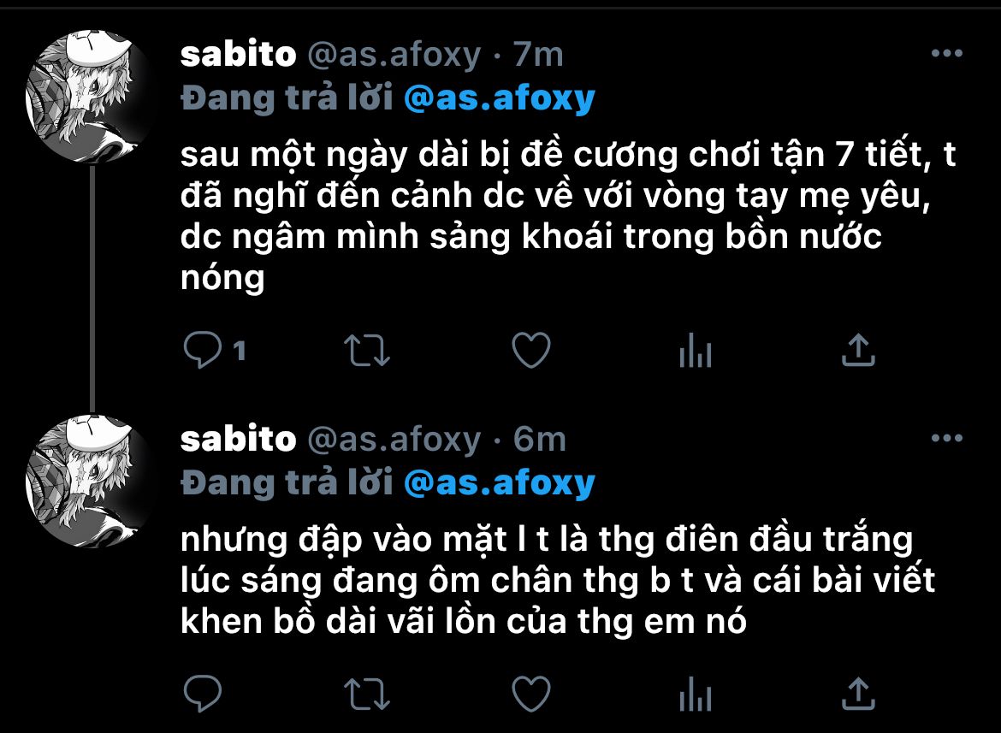Open sabito display name on second tweet
This screenshot has height=733, width=1001.
pyautogui.click(x=238, y=439)
